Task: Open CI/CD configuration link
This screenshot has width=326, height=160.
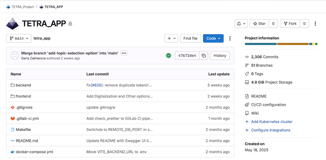Action: (268, 105)
